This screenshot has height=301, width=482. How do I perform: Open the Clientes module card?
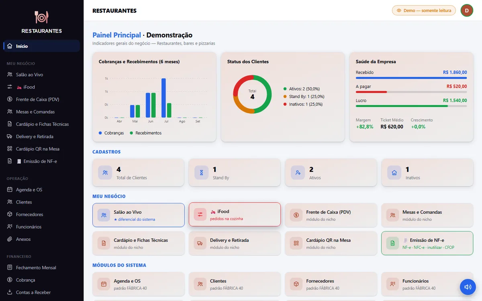tap(235, 284)
